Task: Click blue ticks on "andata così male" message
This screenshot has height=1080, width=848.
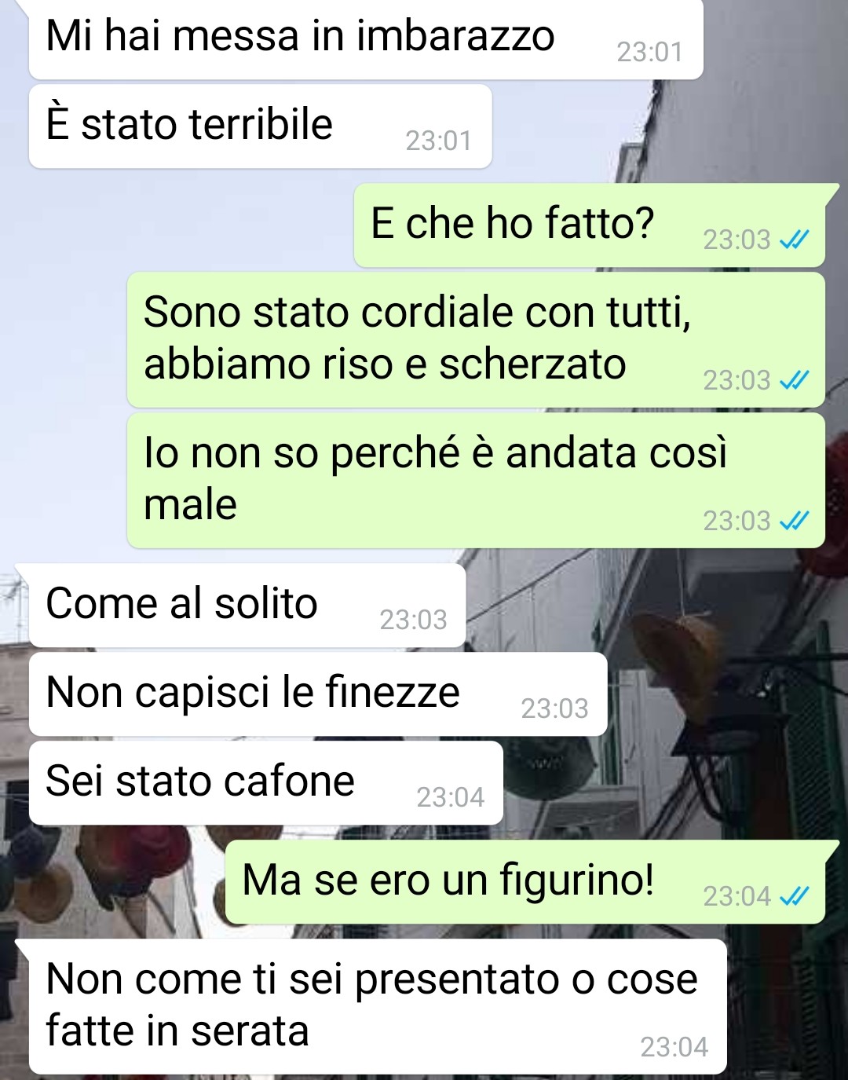Action: (794, 521)
